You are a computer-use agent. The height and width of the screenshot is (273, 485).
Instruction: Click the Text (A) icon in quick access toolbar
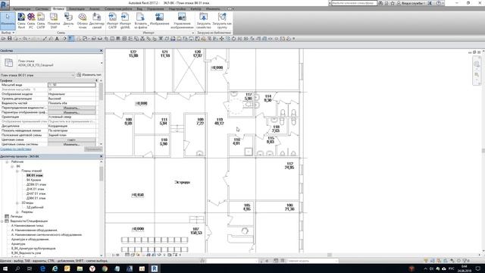57,39
